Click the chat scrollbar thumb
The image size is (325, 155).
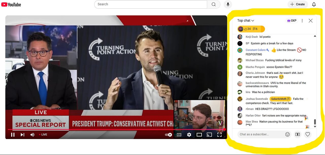(x=315, y=122)
